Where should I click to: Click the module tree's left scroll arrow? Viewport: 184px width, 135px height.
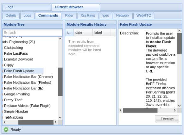coord(4,122)
